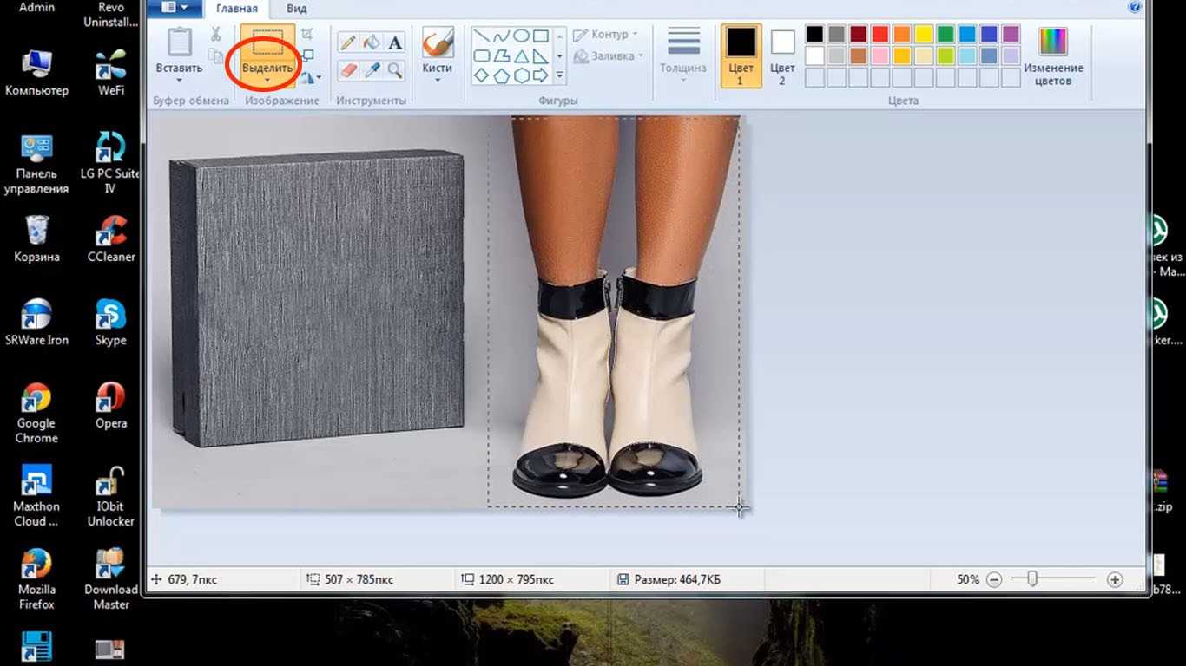The height and width of the screenshot is (666, 1186).
Task: Switch to the Главная tab
Action: [237, 9]
